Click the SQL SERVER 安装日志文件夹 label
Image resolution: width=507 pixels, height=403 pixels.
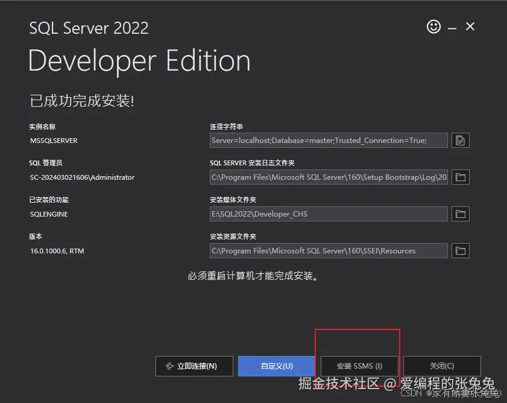tap(252, 163)
